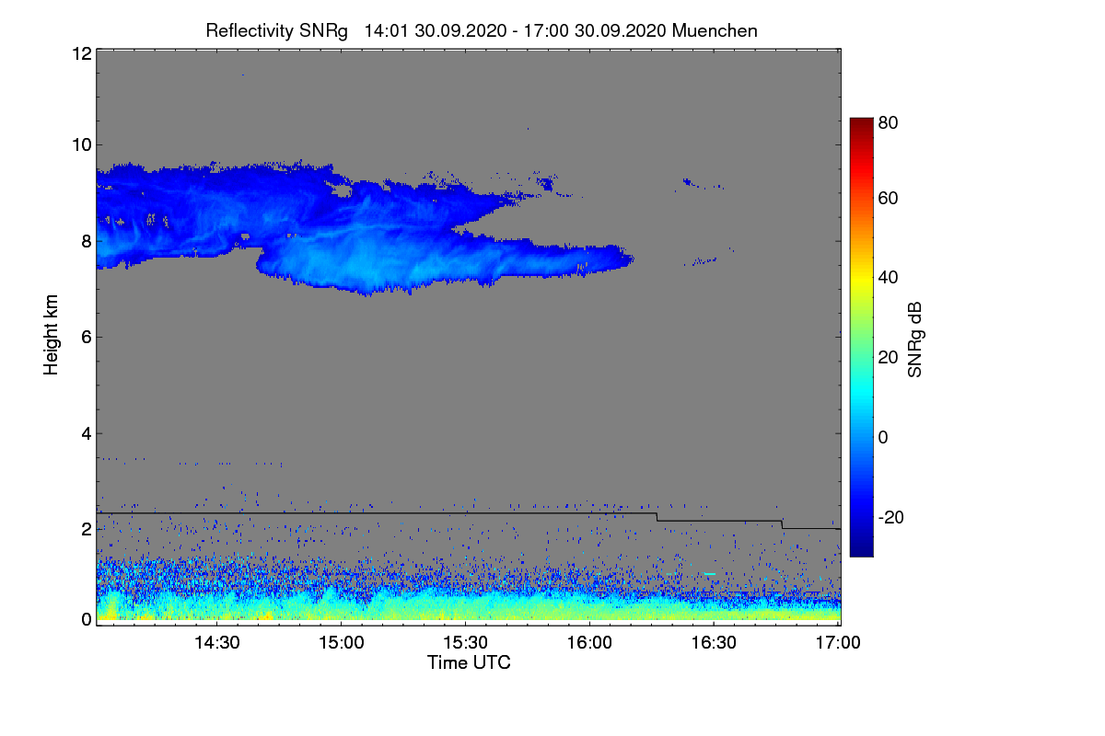
Task: Click the plot title 'Reflectivity SNRg'
Action: pos(277,30)
